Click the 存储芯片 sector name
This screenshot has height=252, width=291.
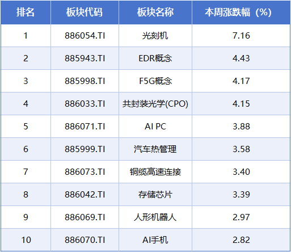155,195
